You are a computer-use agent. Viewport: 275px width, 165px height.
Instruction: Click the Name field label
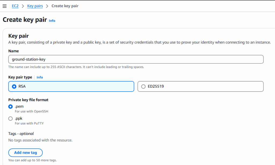coord(13,51)
